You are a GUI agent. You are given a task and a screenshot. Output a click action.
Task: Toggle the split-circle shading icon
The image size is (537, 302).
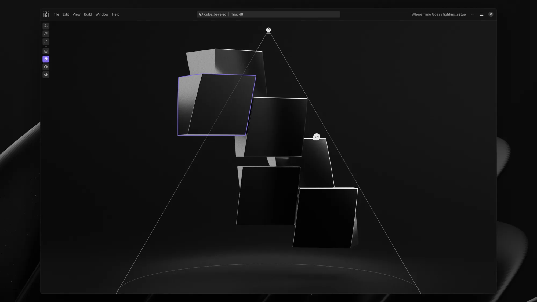click(46, 67)
